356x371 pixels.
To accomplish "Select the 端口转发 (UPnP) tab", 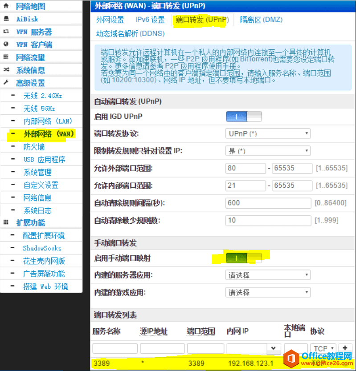I will pyautogui.click(x=202, y=20).
